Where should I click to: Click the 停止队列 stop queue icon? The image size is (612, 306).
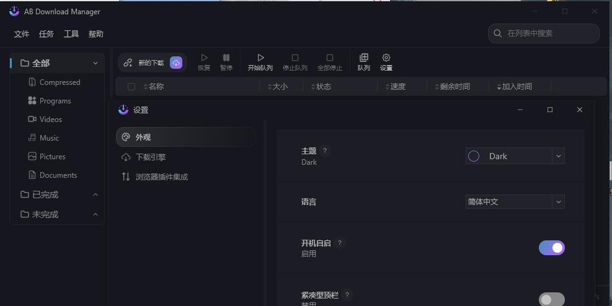pyautogui.click(x=295, y=58)
